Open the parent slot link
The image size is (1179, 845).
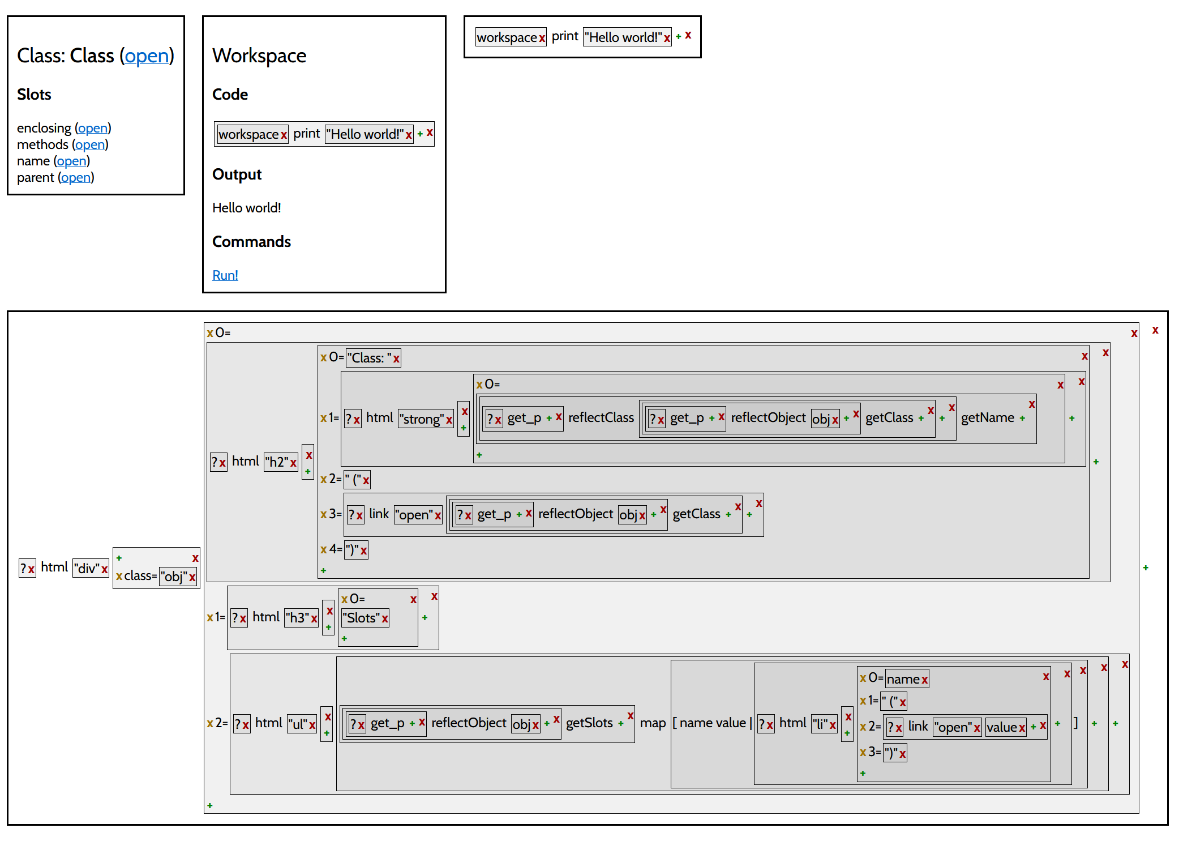[x=76, y=177]
